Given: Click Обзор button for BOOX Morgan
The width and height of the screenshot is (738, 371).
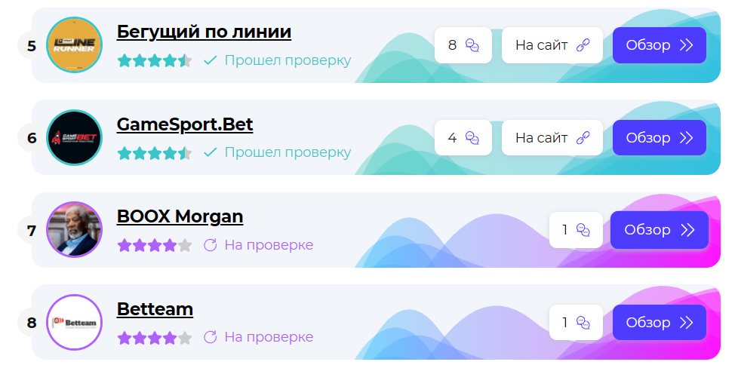Looking at the screenshot, I should click(x=660, y=230).
